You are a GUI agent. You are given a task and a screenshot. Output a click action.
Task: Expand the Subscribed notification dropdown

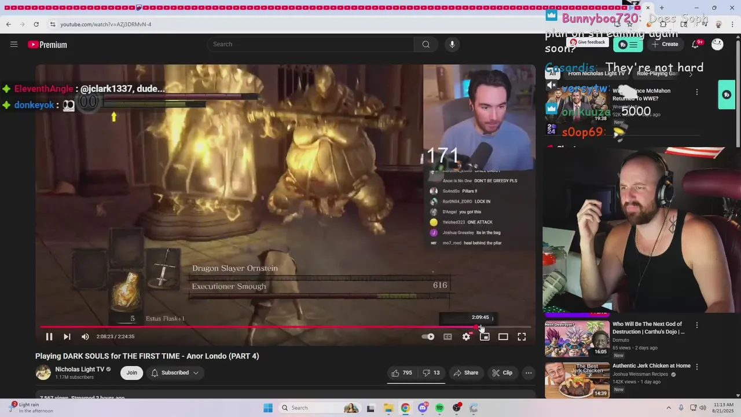click(x=175, y=373)
